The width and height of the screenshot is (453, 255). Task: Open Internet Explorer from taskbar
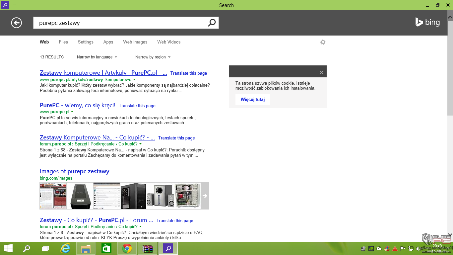(65, 248)
